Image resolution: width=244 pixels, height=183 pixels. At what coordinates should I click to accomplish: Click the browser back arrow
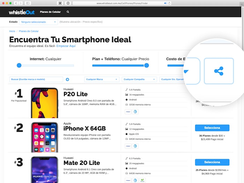coord(16,3)
